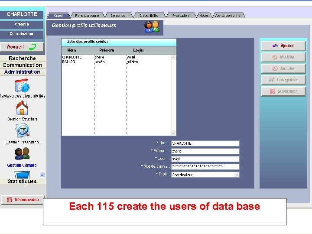Viewport: 312px width, 234px height.
Task: Click the Modifier button
Action: pyautogui.click(x=283, y=57)
